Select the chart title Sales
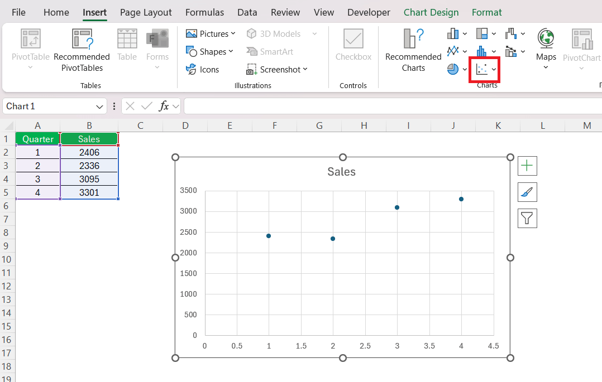Screen dimensions: 602x382 (341, 172)
